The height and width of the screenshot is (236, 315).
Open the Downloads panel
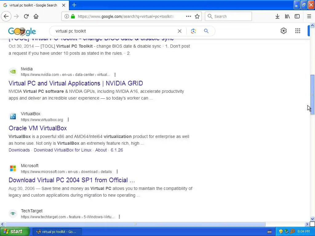[x=277, y=17]
